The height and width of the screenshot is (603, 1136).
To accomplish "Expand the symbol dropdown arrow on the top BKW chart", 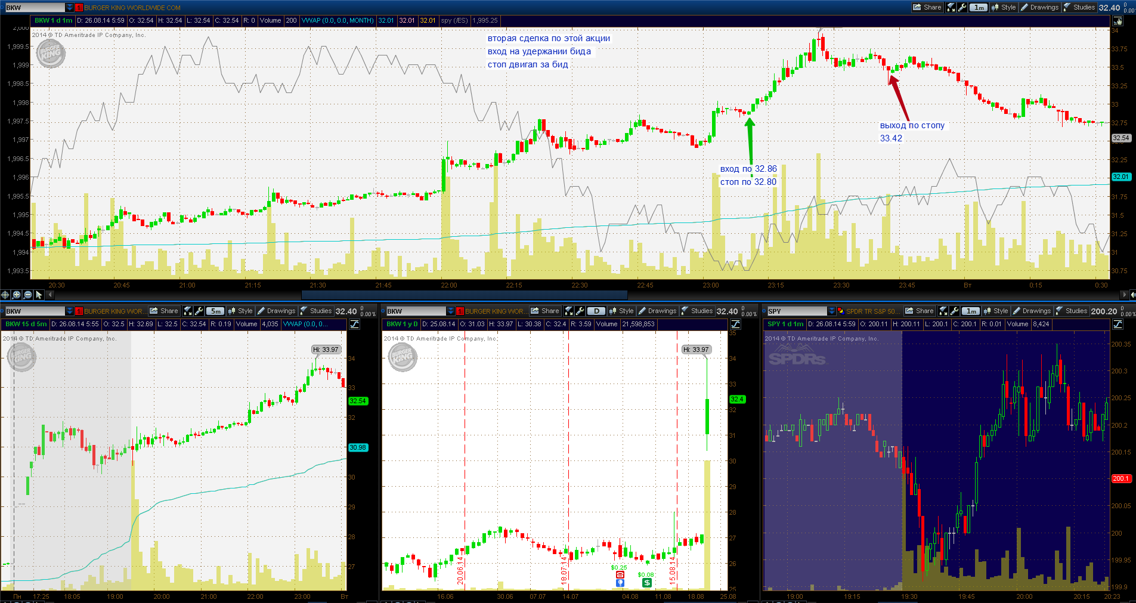I will point(70,8).
